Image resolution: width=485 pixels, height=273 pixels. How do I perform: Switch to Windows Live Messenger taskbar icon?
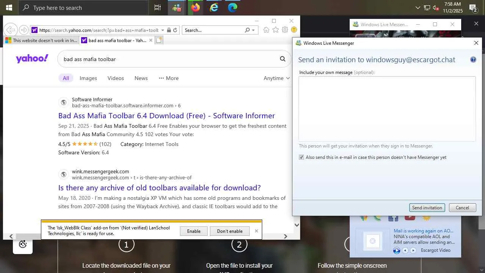point(177,8)
